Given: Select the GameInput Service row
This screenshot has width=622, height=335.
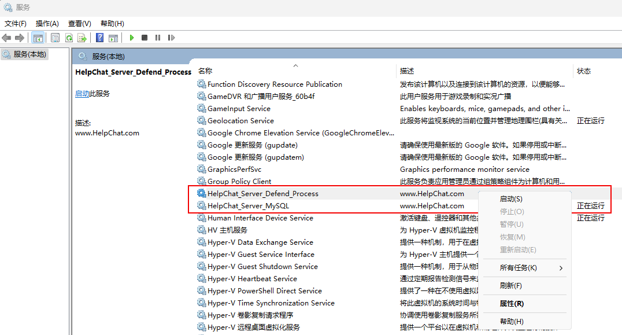Looking at the screenshot, I should pyautogui.click(x=239, y=108).
